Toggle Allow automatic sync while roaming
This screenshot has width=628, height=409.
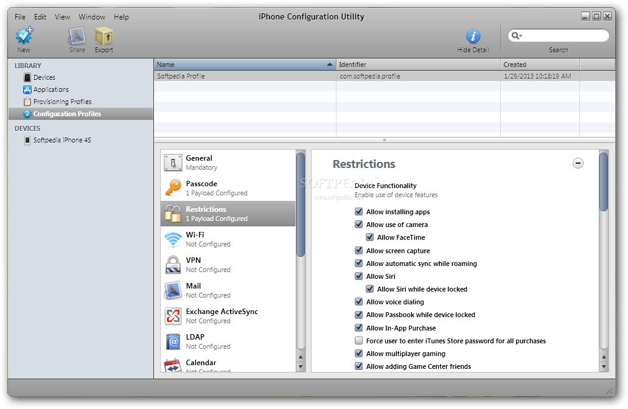pyautogui.click(x=359, y=263)
